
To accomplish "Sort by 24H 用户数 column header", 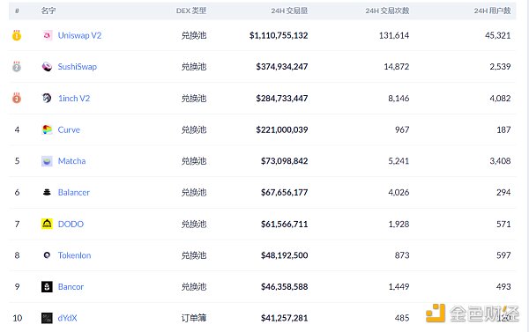I will (x=492, y=11).
